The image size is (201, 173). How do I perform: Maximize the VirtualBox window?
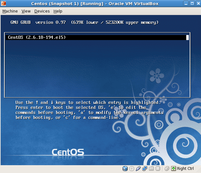pyautogui.click(x=191, y=3)
